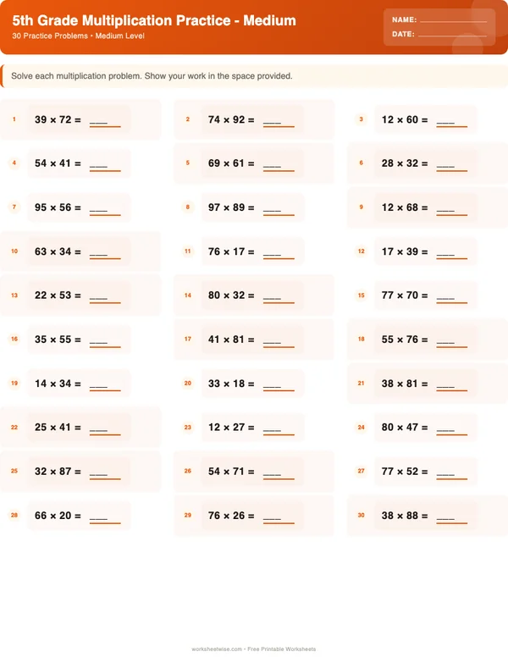Click the solve instructions banner

click(x=254, y=76)
